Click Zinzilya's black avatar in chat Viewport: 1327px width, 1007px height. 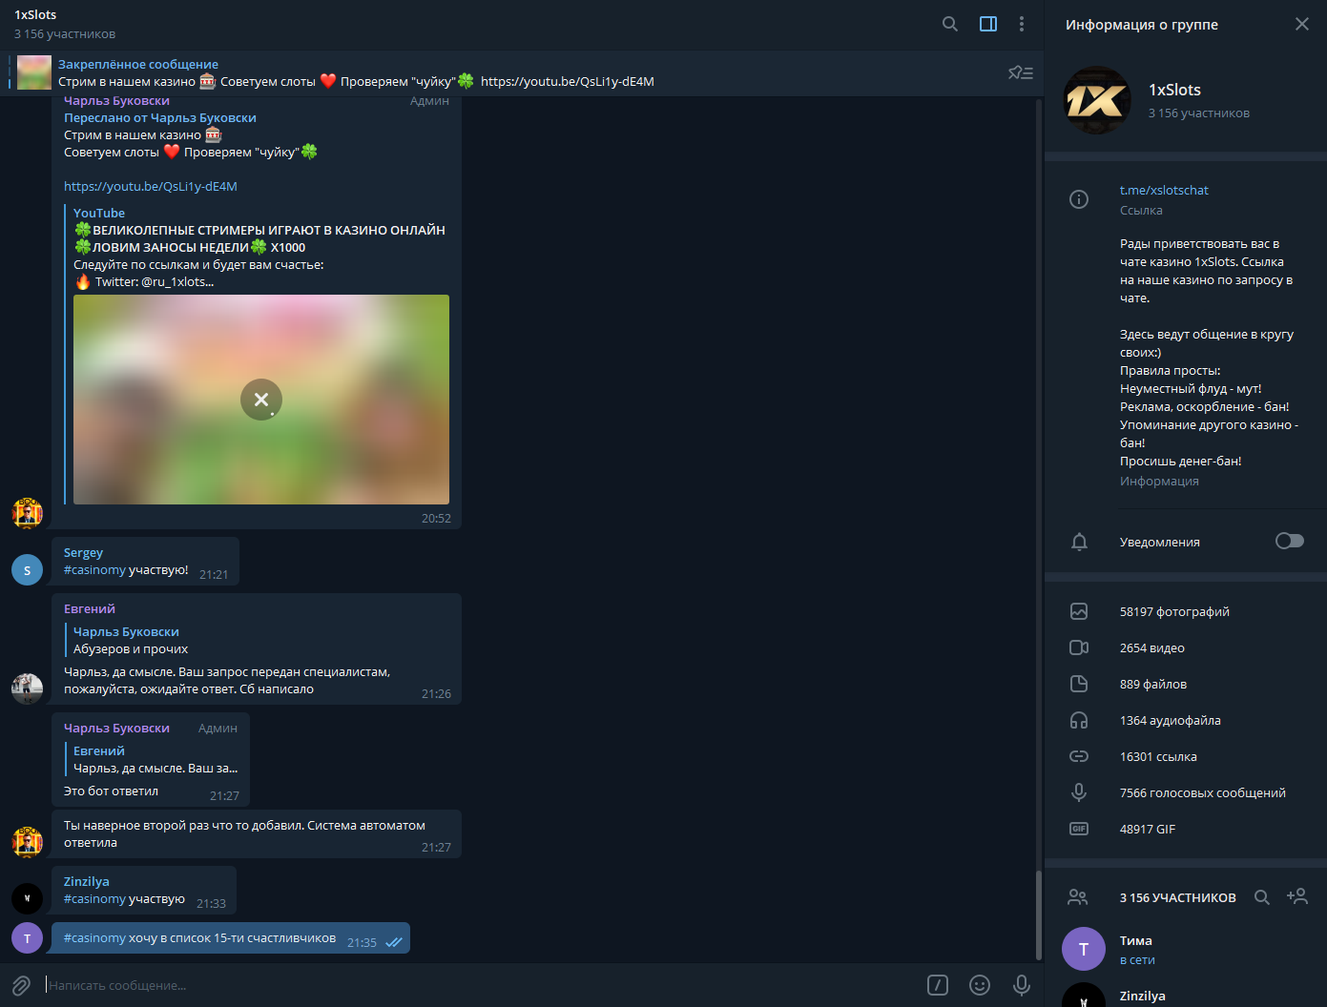point(27,898)
